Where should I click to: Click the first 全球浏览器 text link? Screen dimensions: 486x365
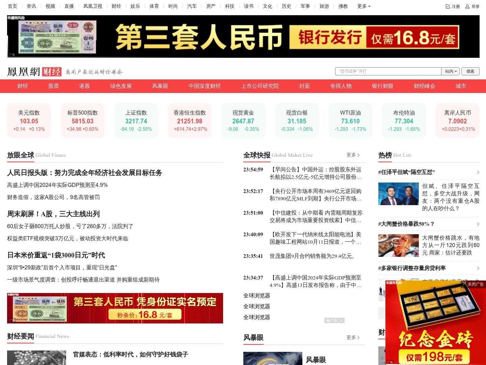[x=257, y=296]
